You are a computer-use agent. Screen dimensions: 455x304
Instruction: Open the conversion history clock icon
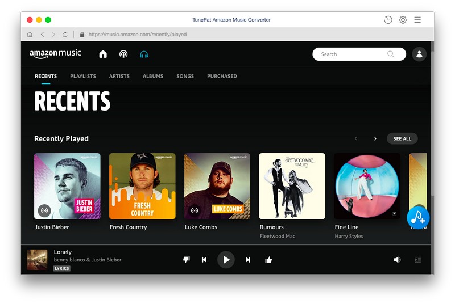388,20
